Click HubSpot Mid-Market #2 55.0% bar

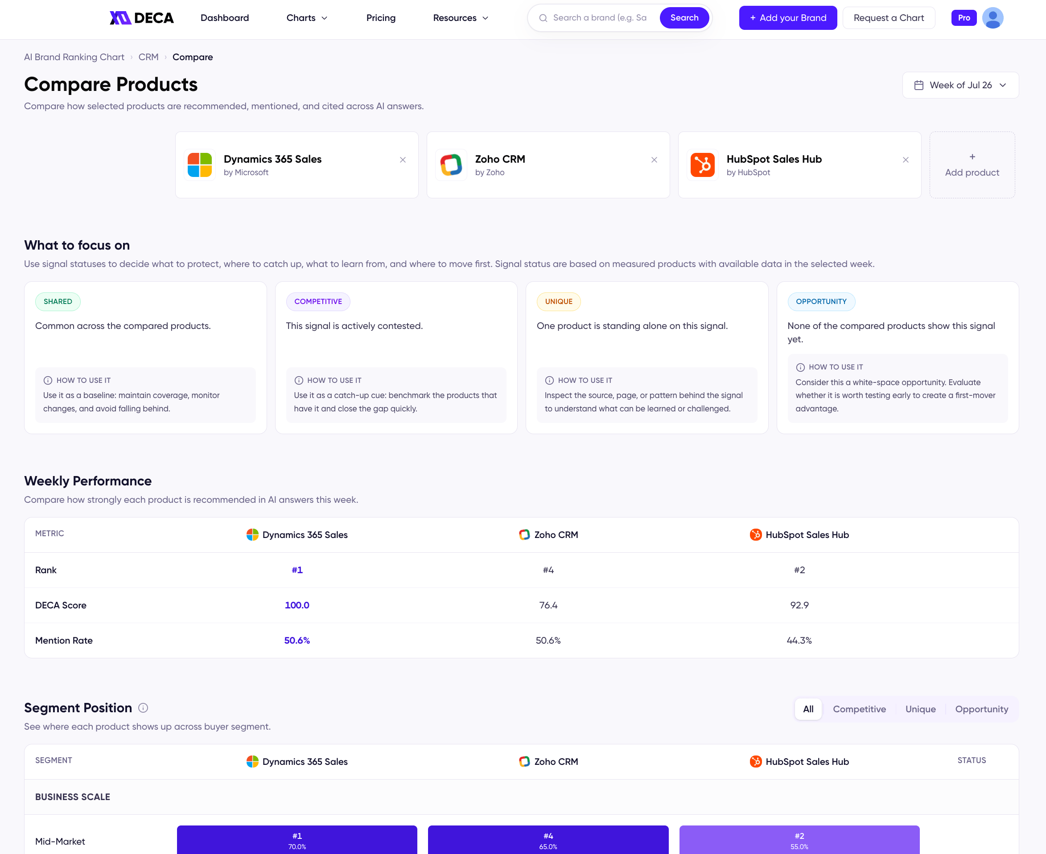799,840
